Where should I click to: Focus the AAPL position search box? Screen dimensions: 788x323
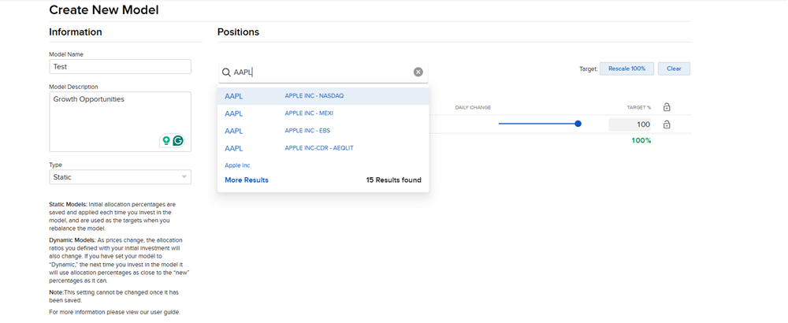click(x=323, y=72)
